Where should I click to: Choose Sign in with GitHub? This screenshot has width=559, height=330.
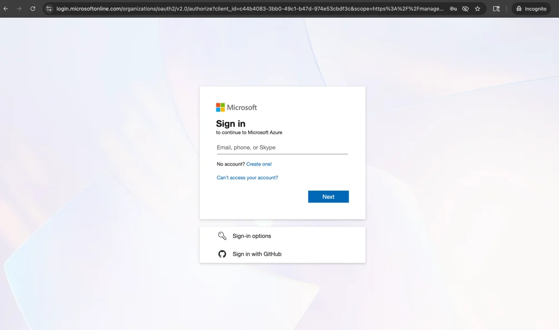[x=256, y=254]
